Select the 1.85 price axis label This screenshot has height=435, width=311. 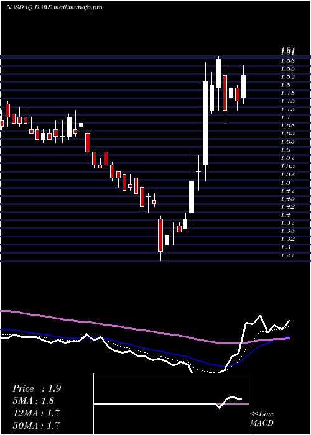[x=287, y=68]
